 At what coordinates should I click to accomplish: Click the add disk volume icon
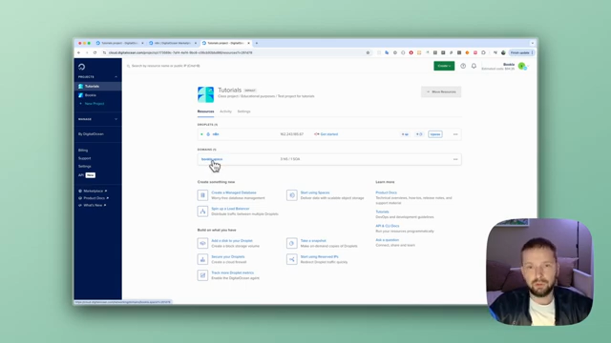pos(203,243)
